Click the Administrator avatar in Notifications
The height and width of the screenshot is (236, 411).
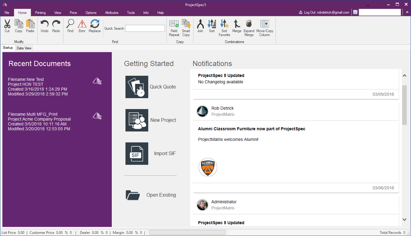pos(202,205)
